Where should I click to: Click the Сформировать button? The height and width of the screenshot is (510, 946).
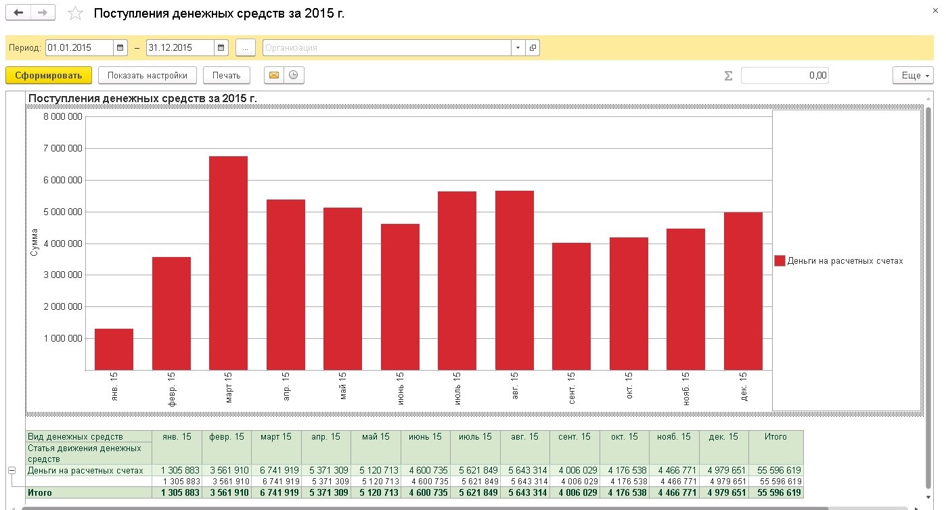point(49,75)
